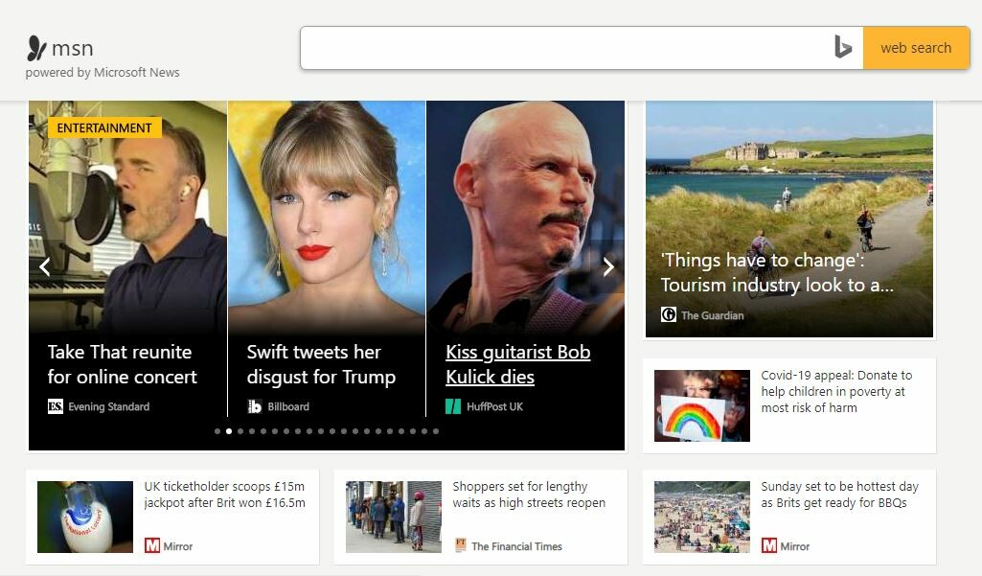This screenshot has width=982, height=576.
Task: Click the 'Billboard' source name
Action: tap(288, 406)
